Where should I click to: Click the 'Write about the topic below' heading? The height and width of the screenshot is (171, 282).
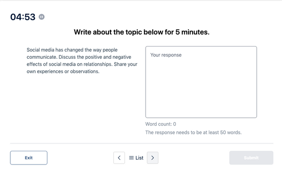click(141, 32)
